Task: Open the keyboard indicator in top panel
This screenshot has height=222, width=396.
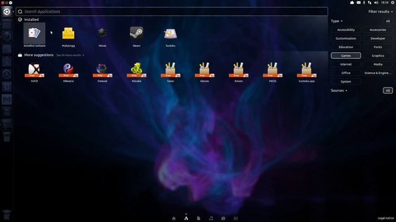Action: click(x=359, y=2)
